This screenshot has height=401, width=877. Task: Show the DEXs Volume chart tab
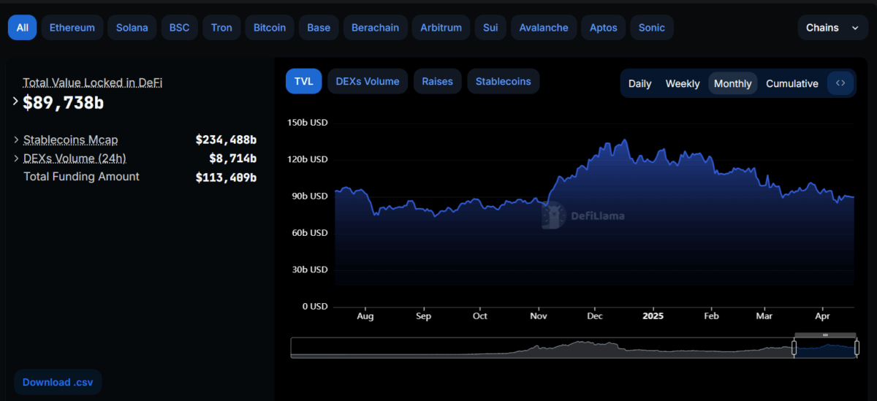coord(367,81)
